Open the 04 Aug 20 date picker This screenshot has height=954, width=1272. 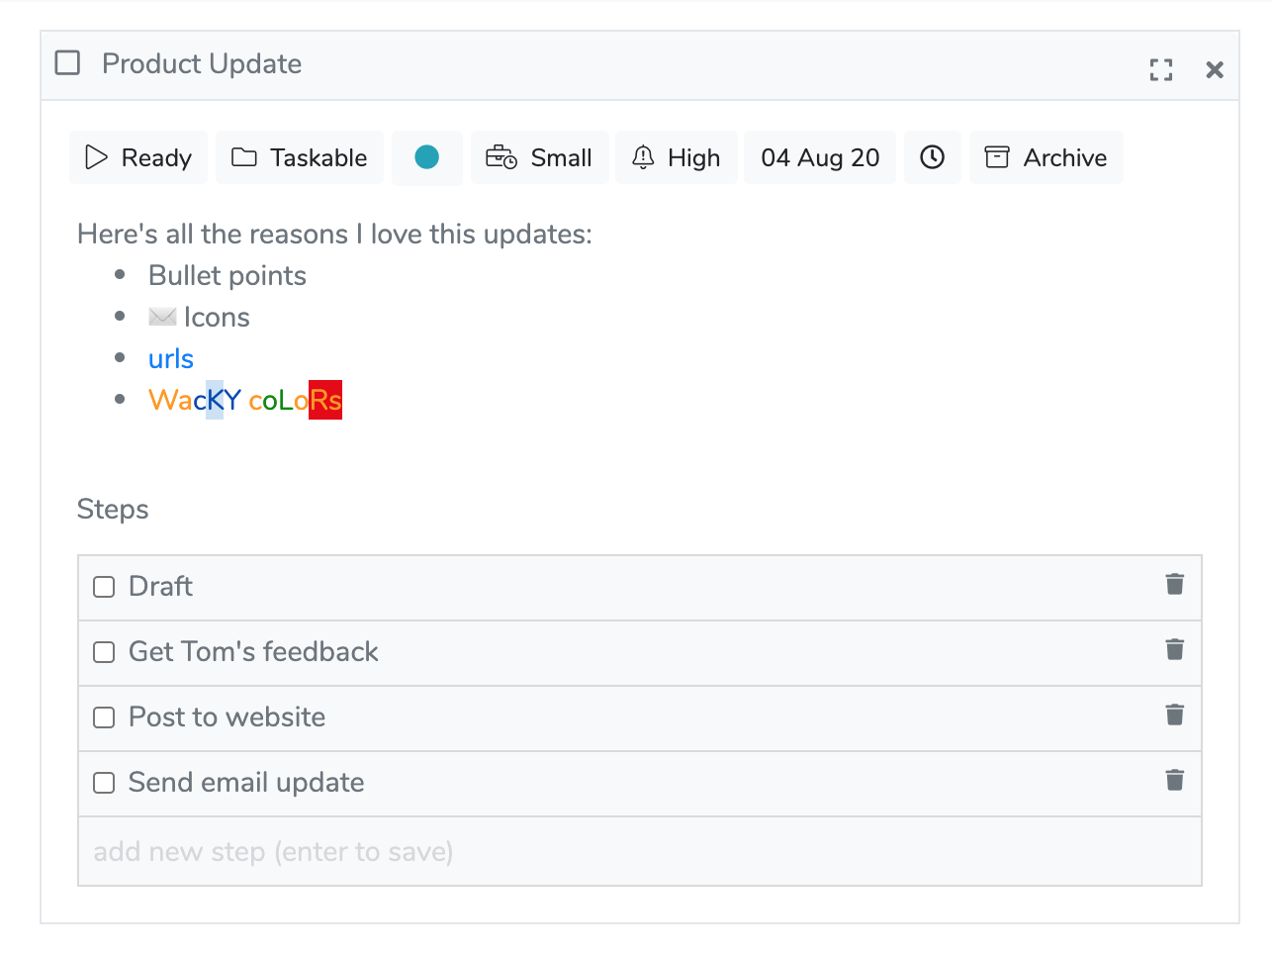pyautogui.click(x=820, y=157)
